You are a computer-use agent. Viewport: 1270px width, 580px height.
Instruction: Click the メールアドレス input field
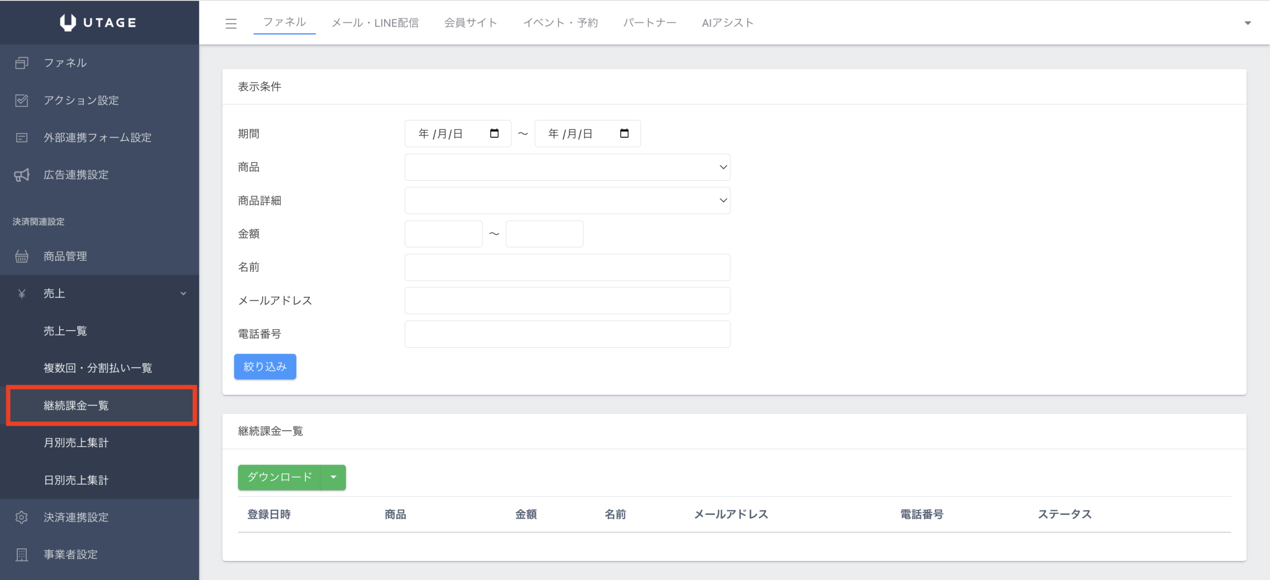567,300
